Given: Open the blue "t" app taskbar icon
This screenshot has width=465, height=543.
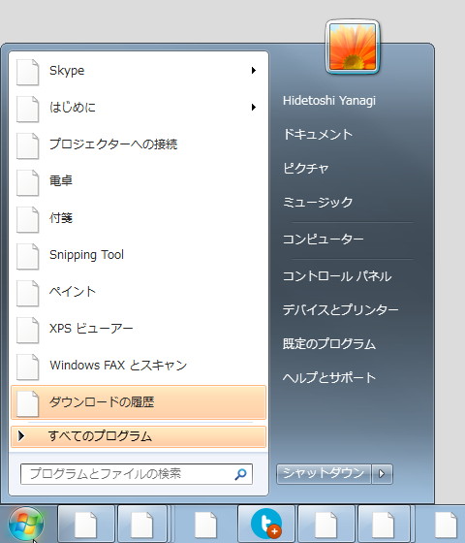Looking at the screenshot, I should [x=266, y=525].
